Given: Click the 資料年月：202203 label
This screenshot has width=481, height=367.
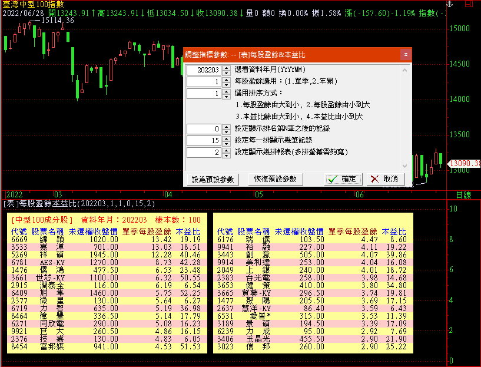Looking at the screenshot, I should (114, 220).
